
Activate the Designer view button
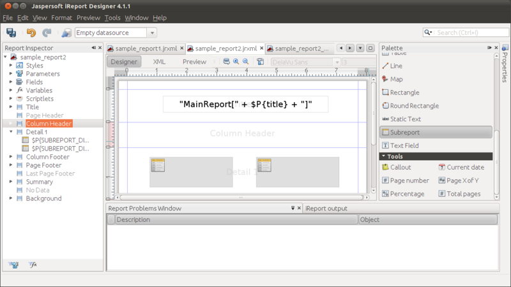(124, 61)
